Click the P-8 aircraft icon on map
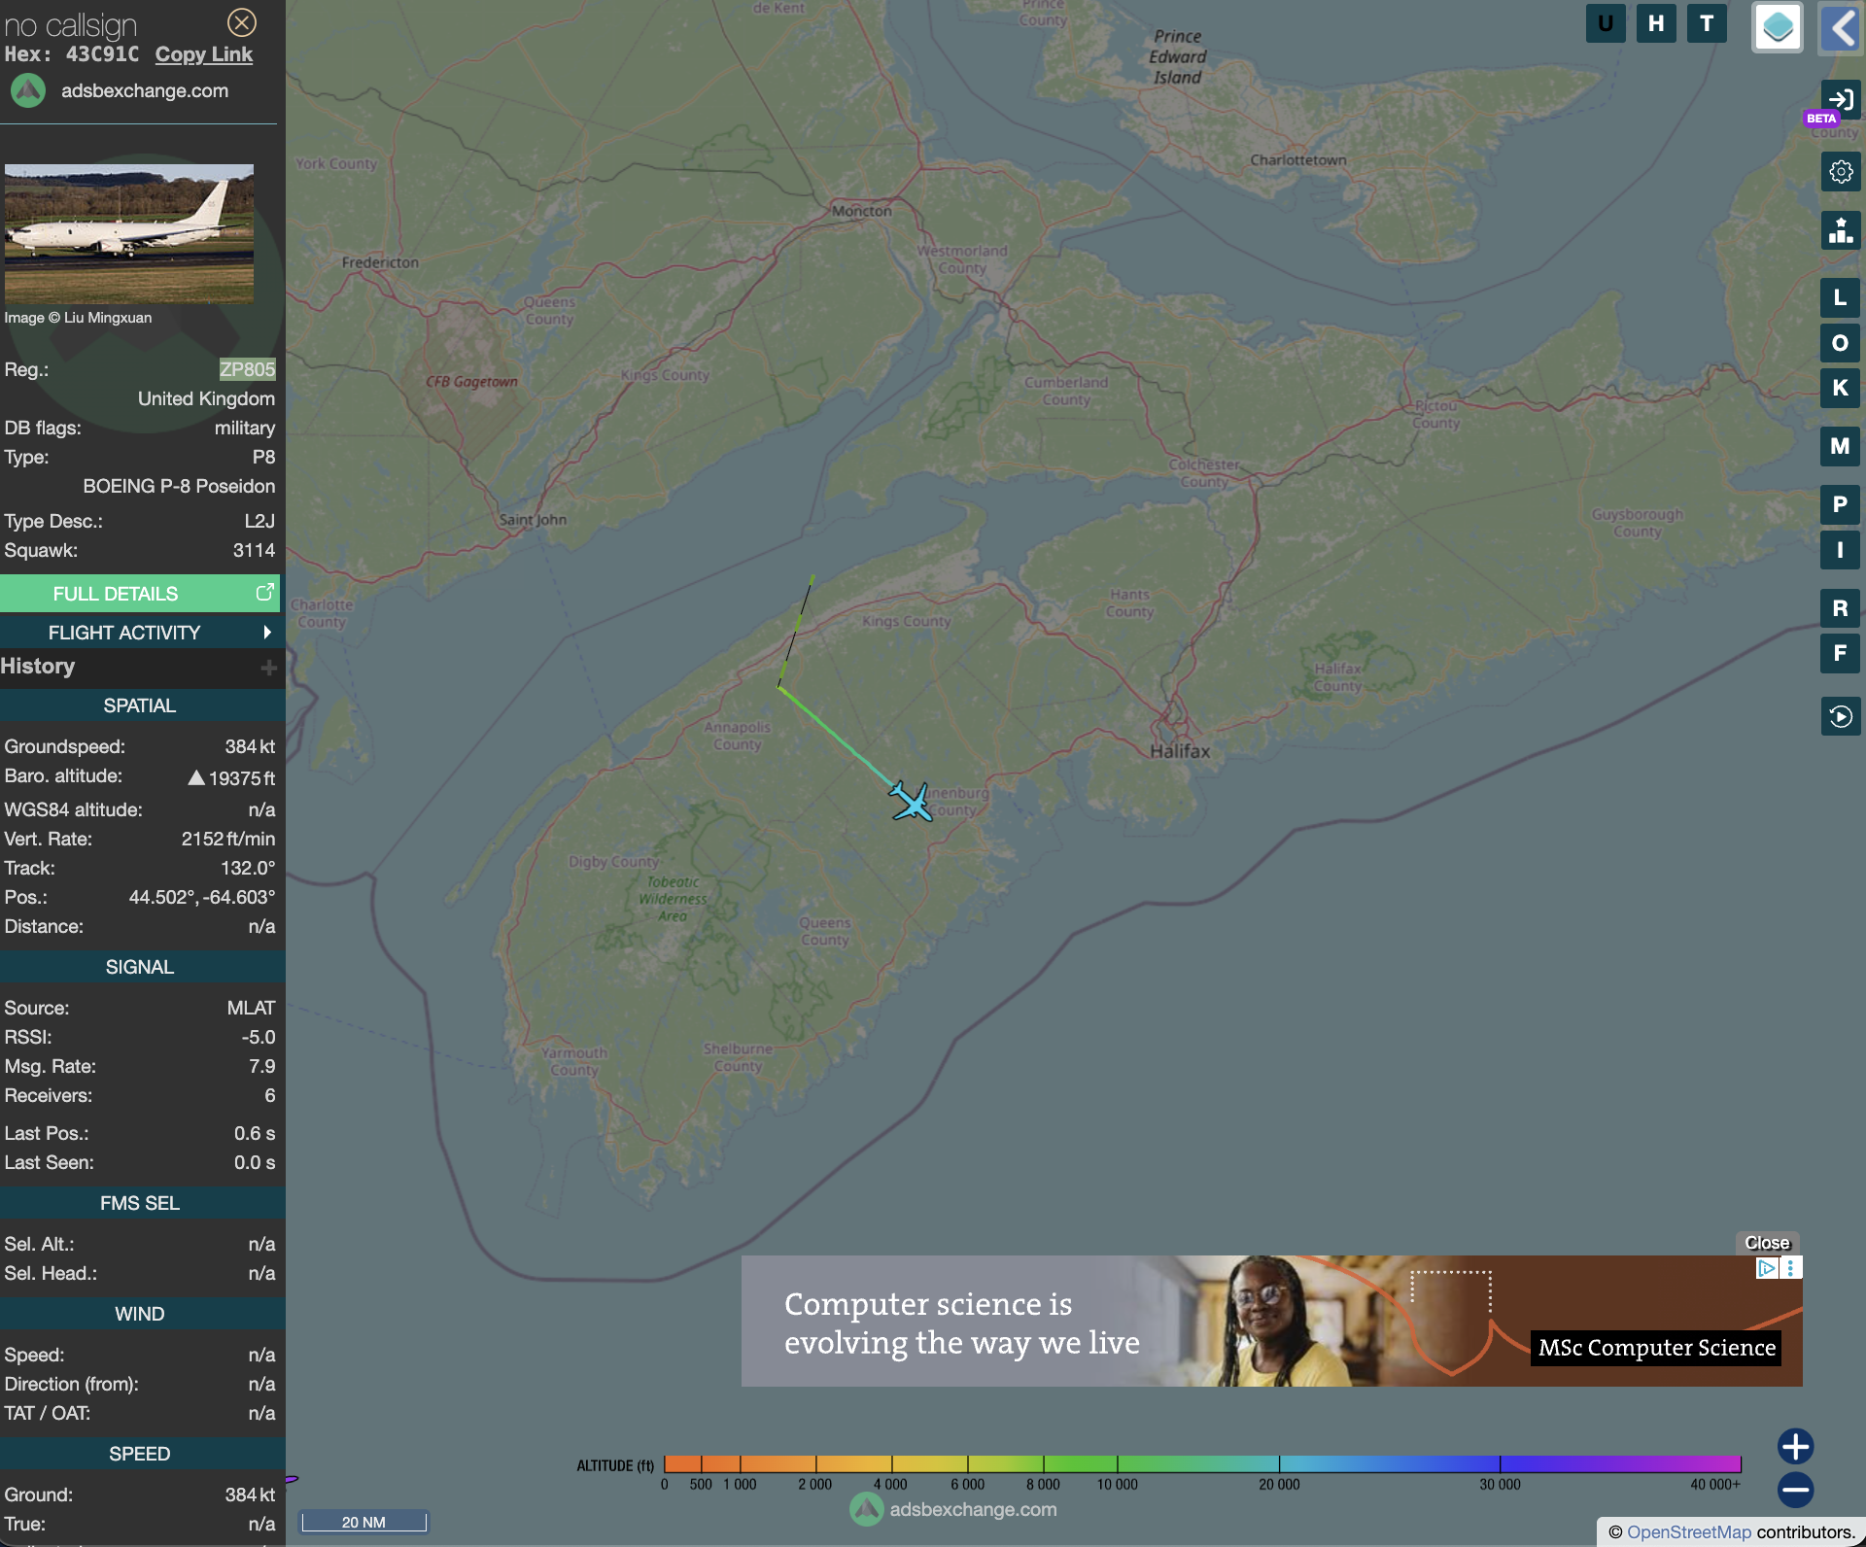 [x=912, y=802]
